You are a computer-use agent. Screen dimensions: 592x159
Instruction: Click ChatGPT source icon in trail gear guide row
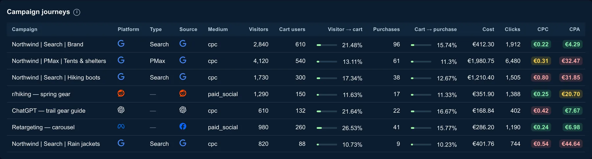coord(183,110)
